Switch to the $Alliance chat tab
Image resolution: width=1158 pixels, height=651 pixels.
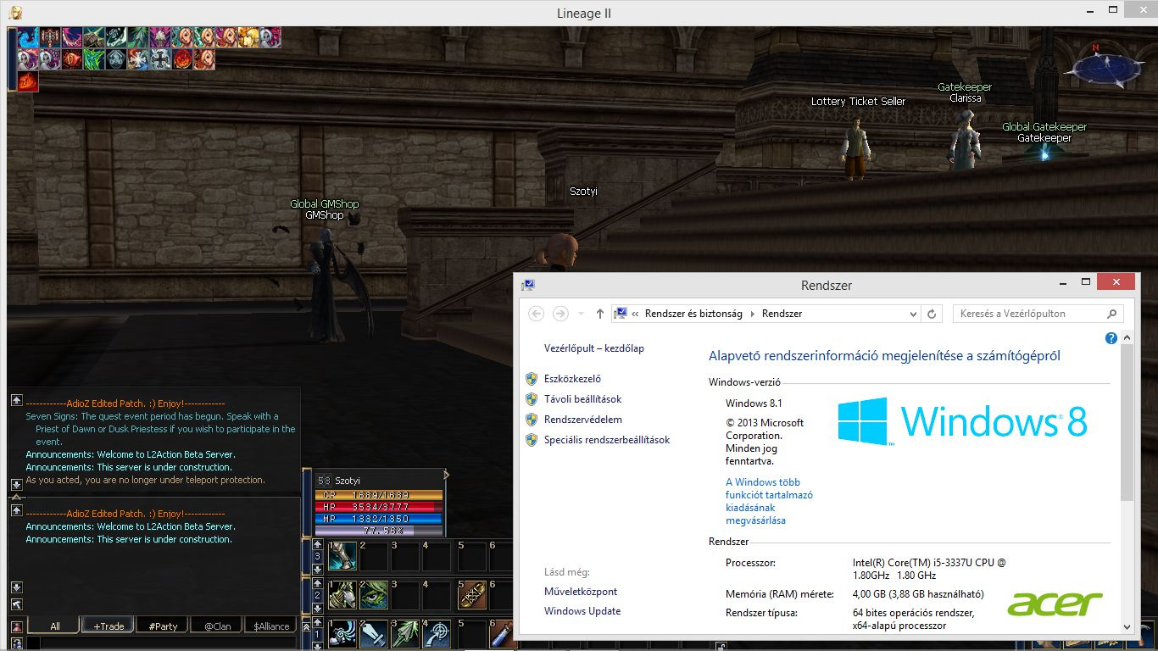pos(271,626)
